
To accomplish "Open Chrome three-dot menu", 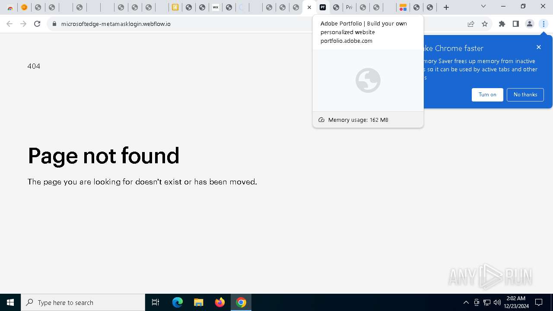I will (x=543, y=24).
